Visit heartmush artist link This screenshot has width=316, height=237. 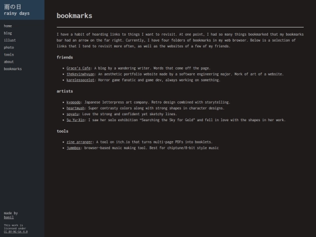click(75, 108)
